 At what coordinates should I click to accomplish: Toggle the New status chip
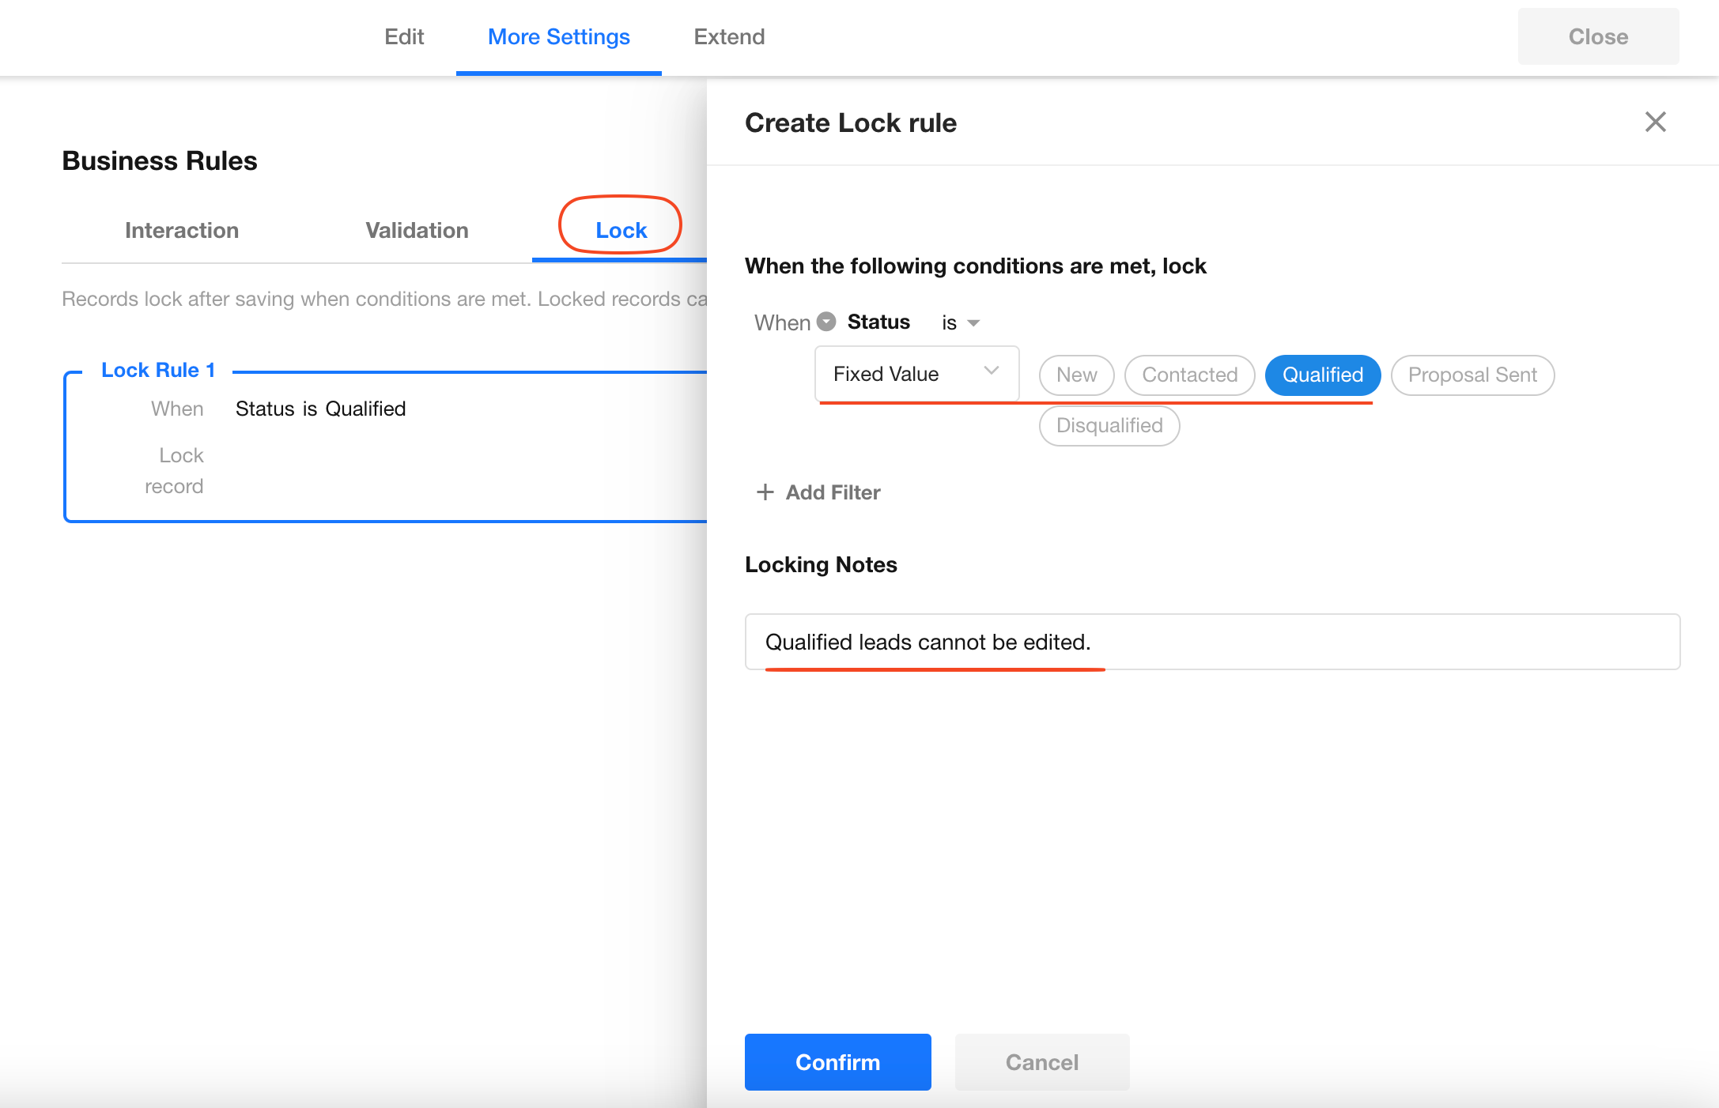tap(1076, 375)
